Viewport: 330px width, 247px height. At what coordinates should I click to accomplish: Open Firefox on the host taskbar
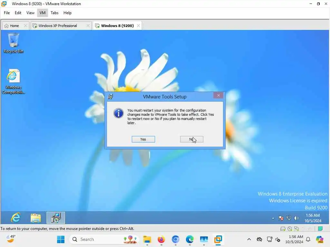(x=161, y=239)
